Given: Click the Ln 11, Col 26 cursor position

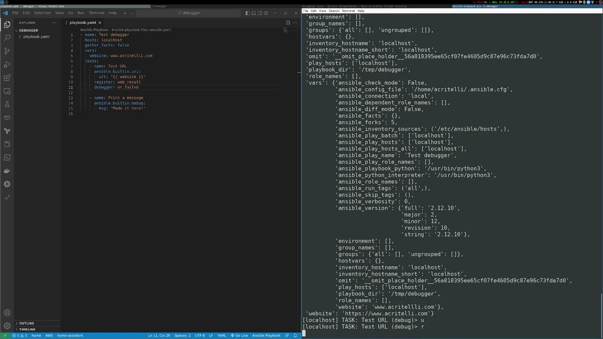Looking at the screenshot, I should (x=159, y=336).
